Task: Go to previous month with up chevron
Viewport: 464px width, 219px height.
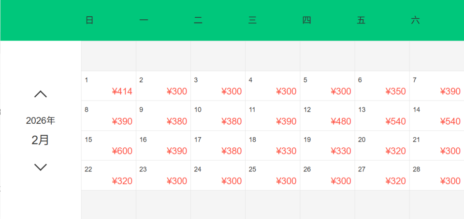Action: pos(41,94)
